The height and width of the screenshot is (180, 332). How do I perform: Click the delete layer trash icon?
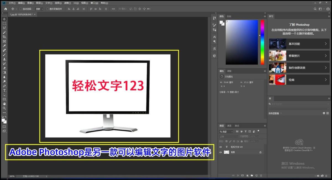[x=261, y=176]
